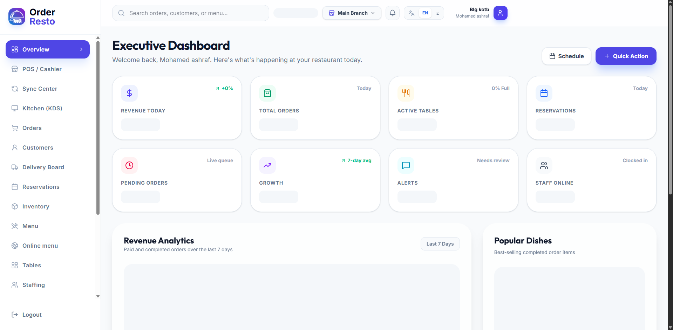Click the dollar icon on Revenue Today card

click(x=129, y=93)
